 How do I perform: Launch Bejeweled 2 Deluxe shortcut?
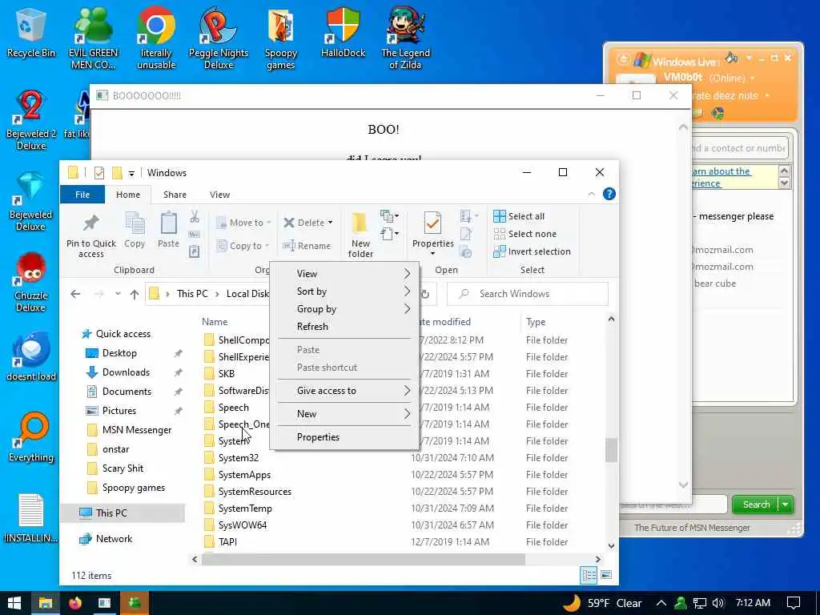click(31, 120)
